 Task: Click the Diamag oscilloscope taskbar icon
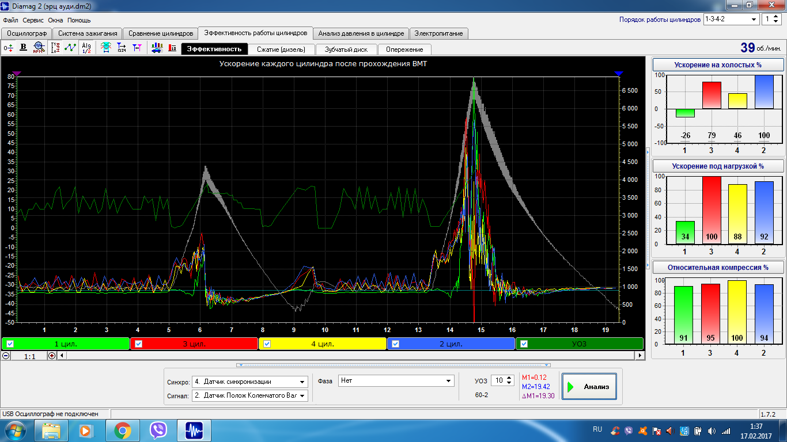[x=194, y=430]
